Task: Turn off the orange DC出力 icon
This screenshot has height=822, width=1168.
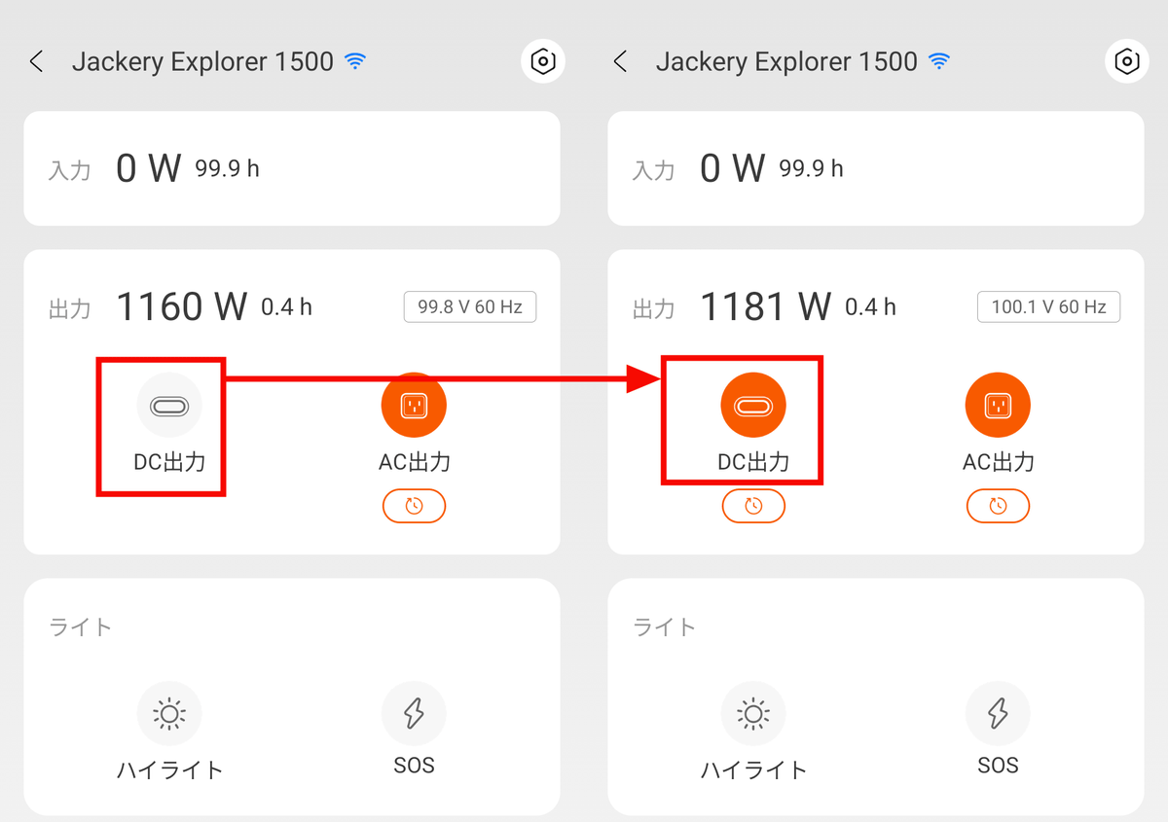Action: pyautogui.click(x=753, y=405)
